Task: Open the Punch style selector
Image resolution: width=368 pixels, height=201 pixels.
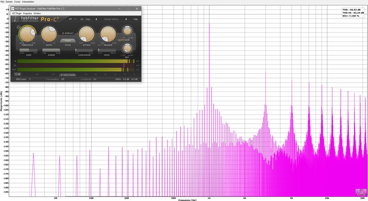Action: pos(67,40)
